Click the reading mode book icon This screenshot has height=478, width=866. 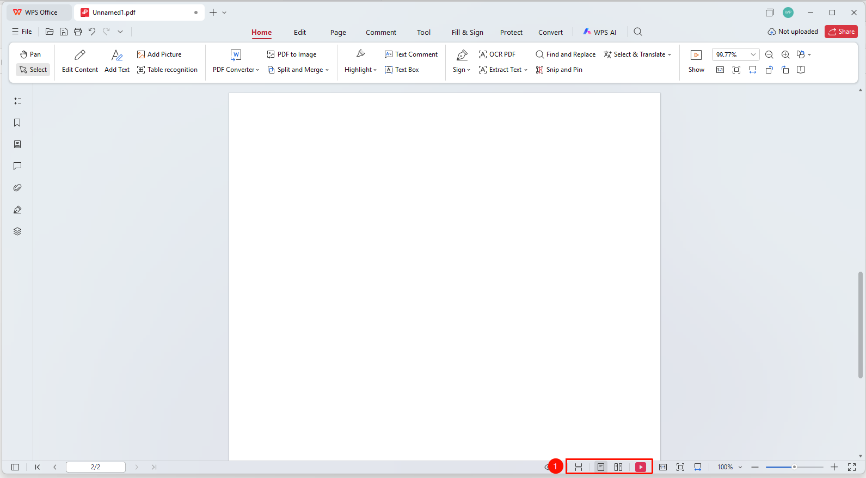click(x=801, y=70)
